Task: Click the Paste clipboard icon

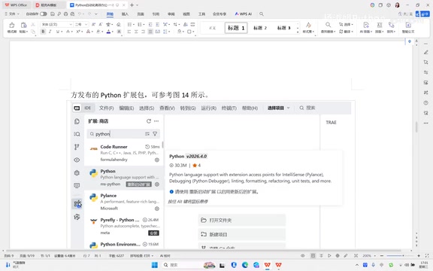Action: pyautogui.click(x=23, y=26)
